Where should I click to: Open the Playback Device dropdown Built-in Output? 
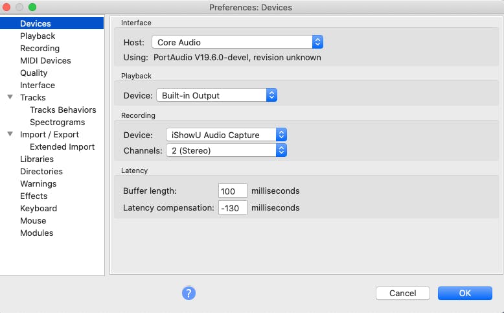pos(216,95)
